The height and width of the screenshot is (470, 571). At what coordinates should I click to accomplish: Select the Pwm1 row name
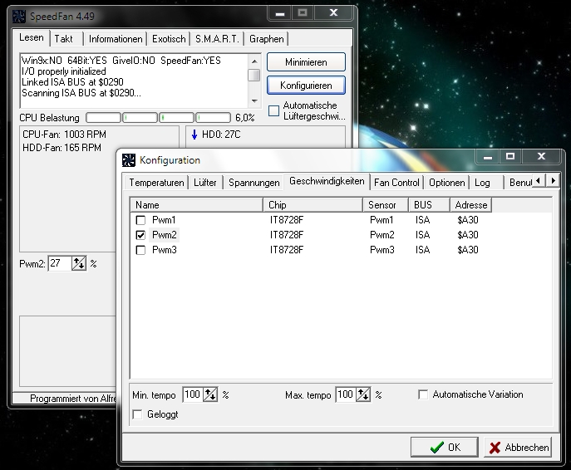click(164, 220)
